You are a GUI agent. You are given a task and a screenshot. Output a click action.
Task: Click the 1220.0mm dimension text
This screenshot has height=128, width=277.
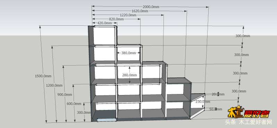point(128,15)
